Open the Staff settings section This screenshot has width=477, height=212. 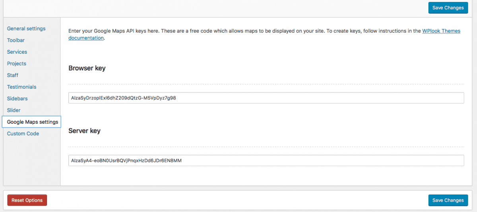click(13, 75)
